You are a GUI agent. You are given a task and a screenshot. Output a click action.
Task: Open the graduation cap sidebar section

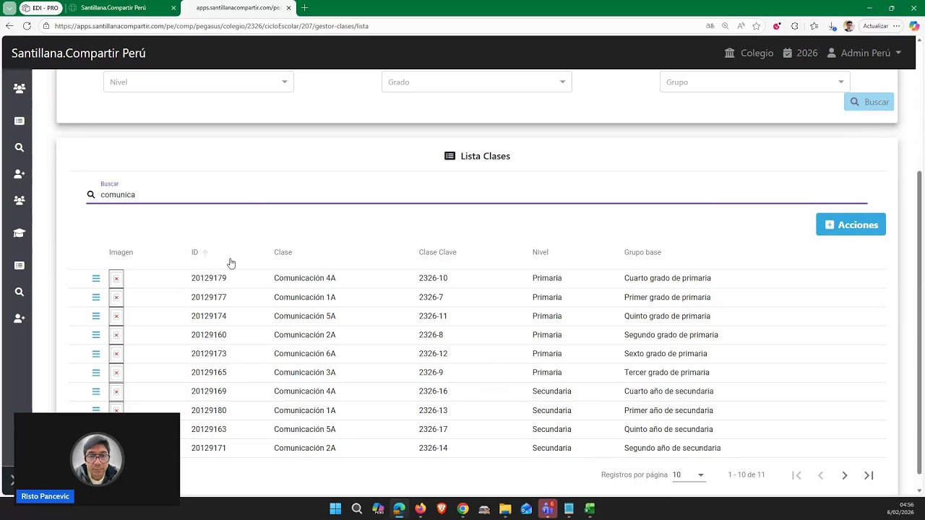[x=20, y=233]
